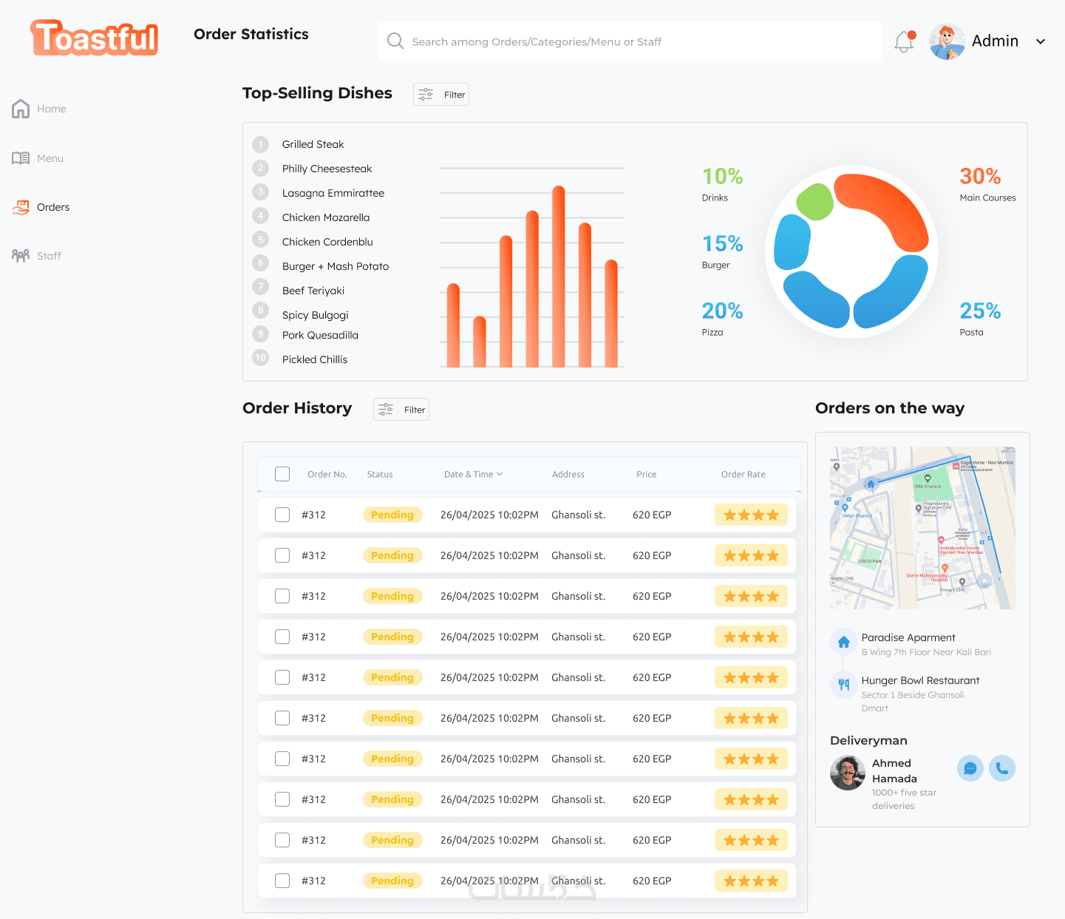The image size is (1065, 919).
Task: Click the Paradise Apartment home icon
Action: point(843,642)
